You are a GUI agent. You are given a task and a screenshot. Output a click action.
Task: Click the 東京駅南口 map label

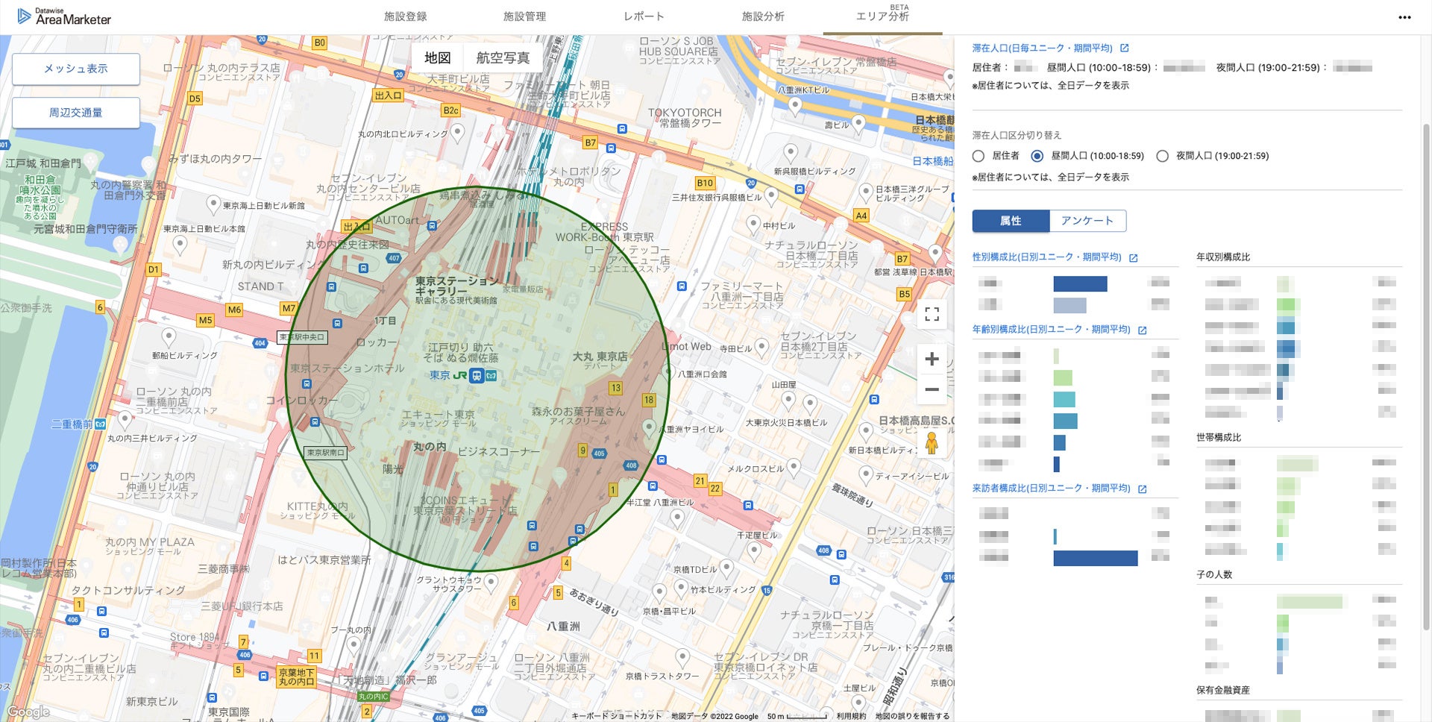coord(326,453)
